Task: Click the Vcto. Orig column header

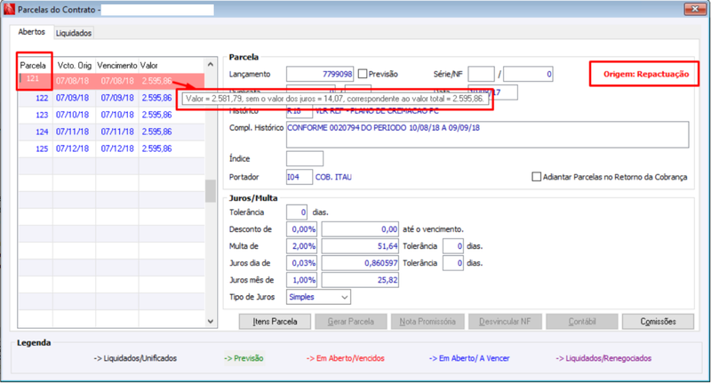Action: point(75,65)
